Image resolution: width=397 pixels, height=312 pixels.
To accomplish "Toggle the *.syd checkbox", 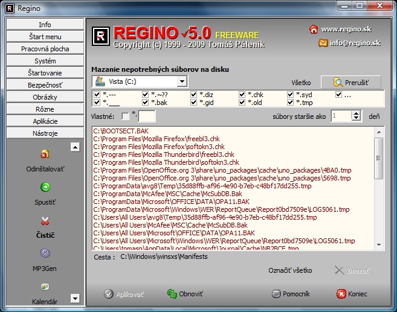I will click(290, 95).
